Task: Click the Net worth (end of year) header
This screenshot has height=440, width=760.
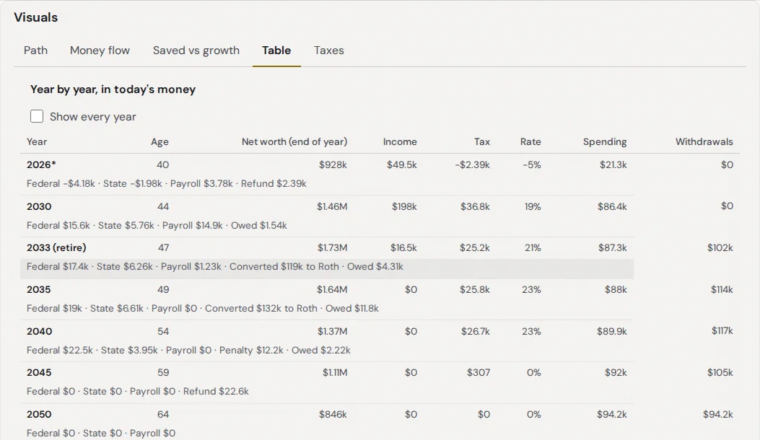Action: click(294, 141)
